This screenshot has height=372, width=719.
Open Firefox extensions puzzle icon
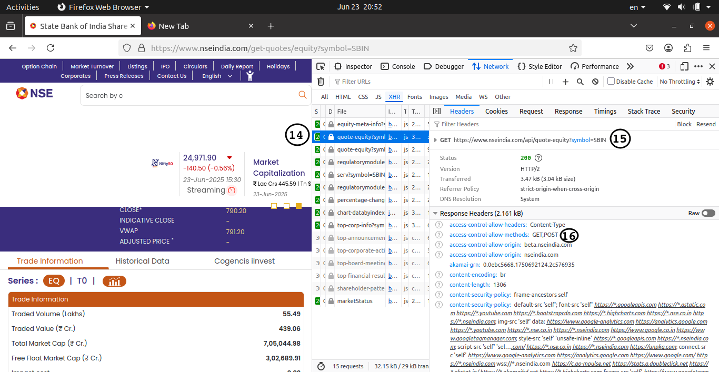[x=687, y=48]
